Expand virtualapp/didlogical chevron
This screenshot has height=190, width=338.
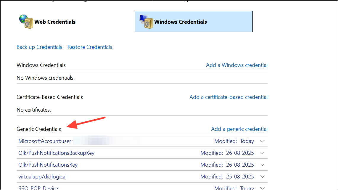262,177
